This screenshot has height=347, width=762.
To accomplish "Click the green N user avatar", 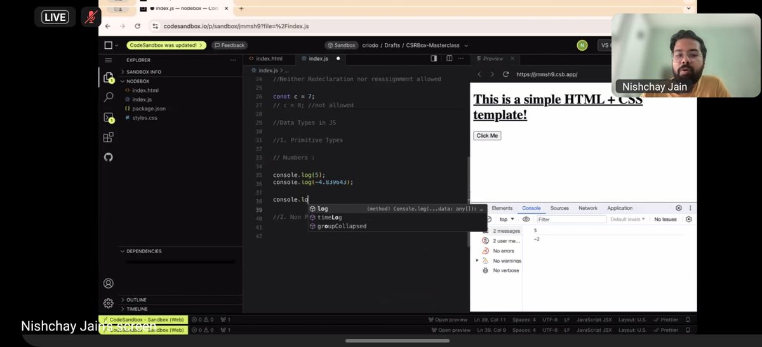I will point(582,45).
